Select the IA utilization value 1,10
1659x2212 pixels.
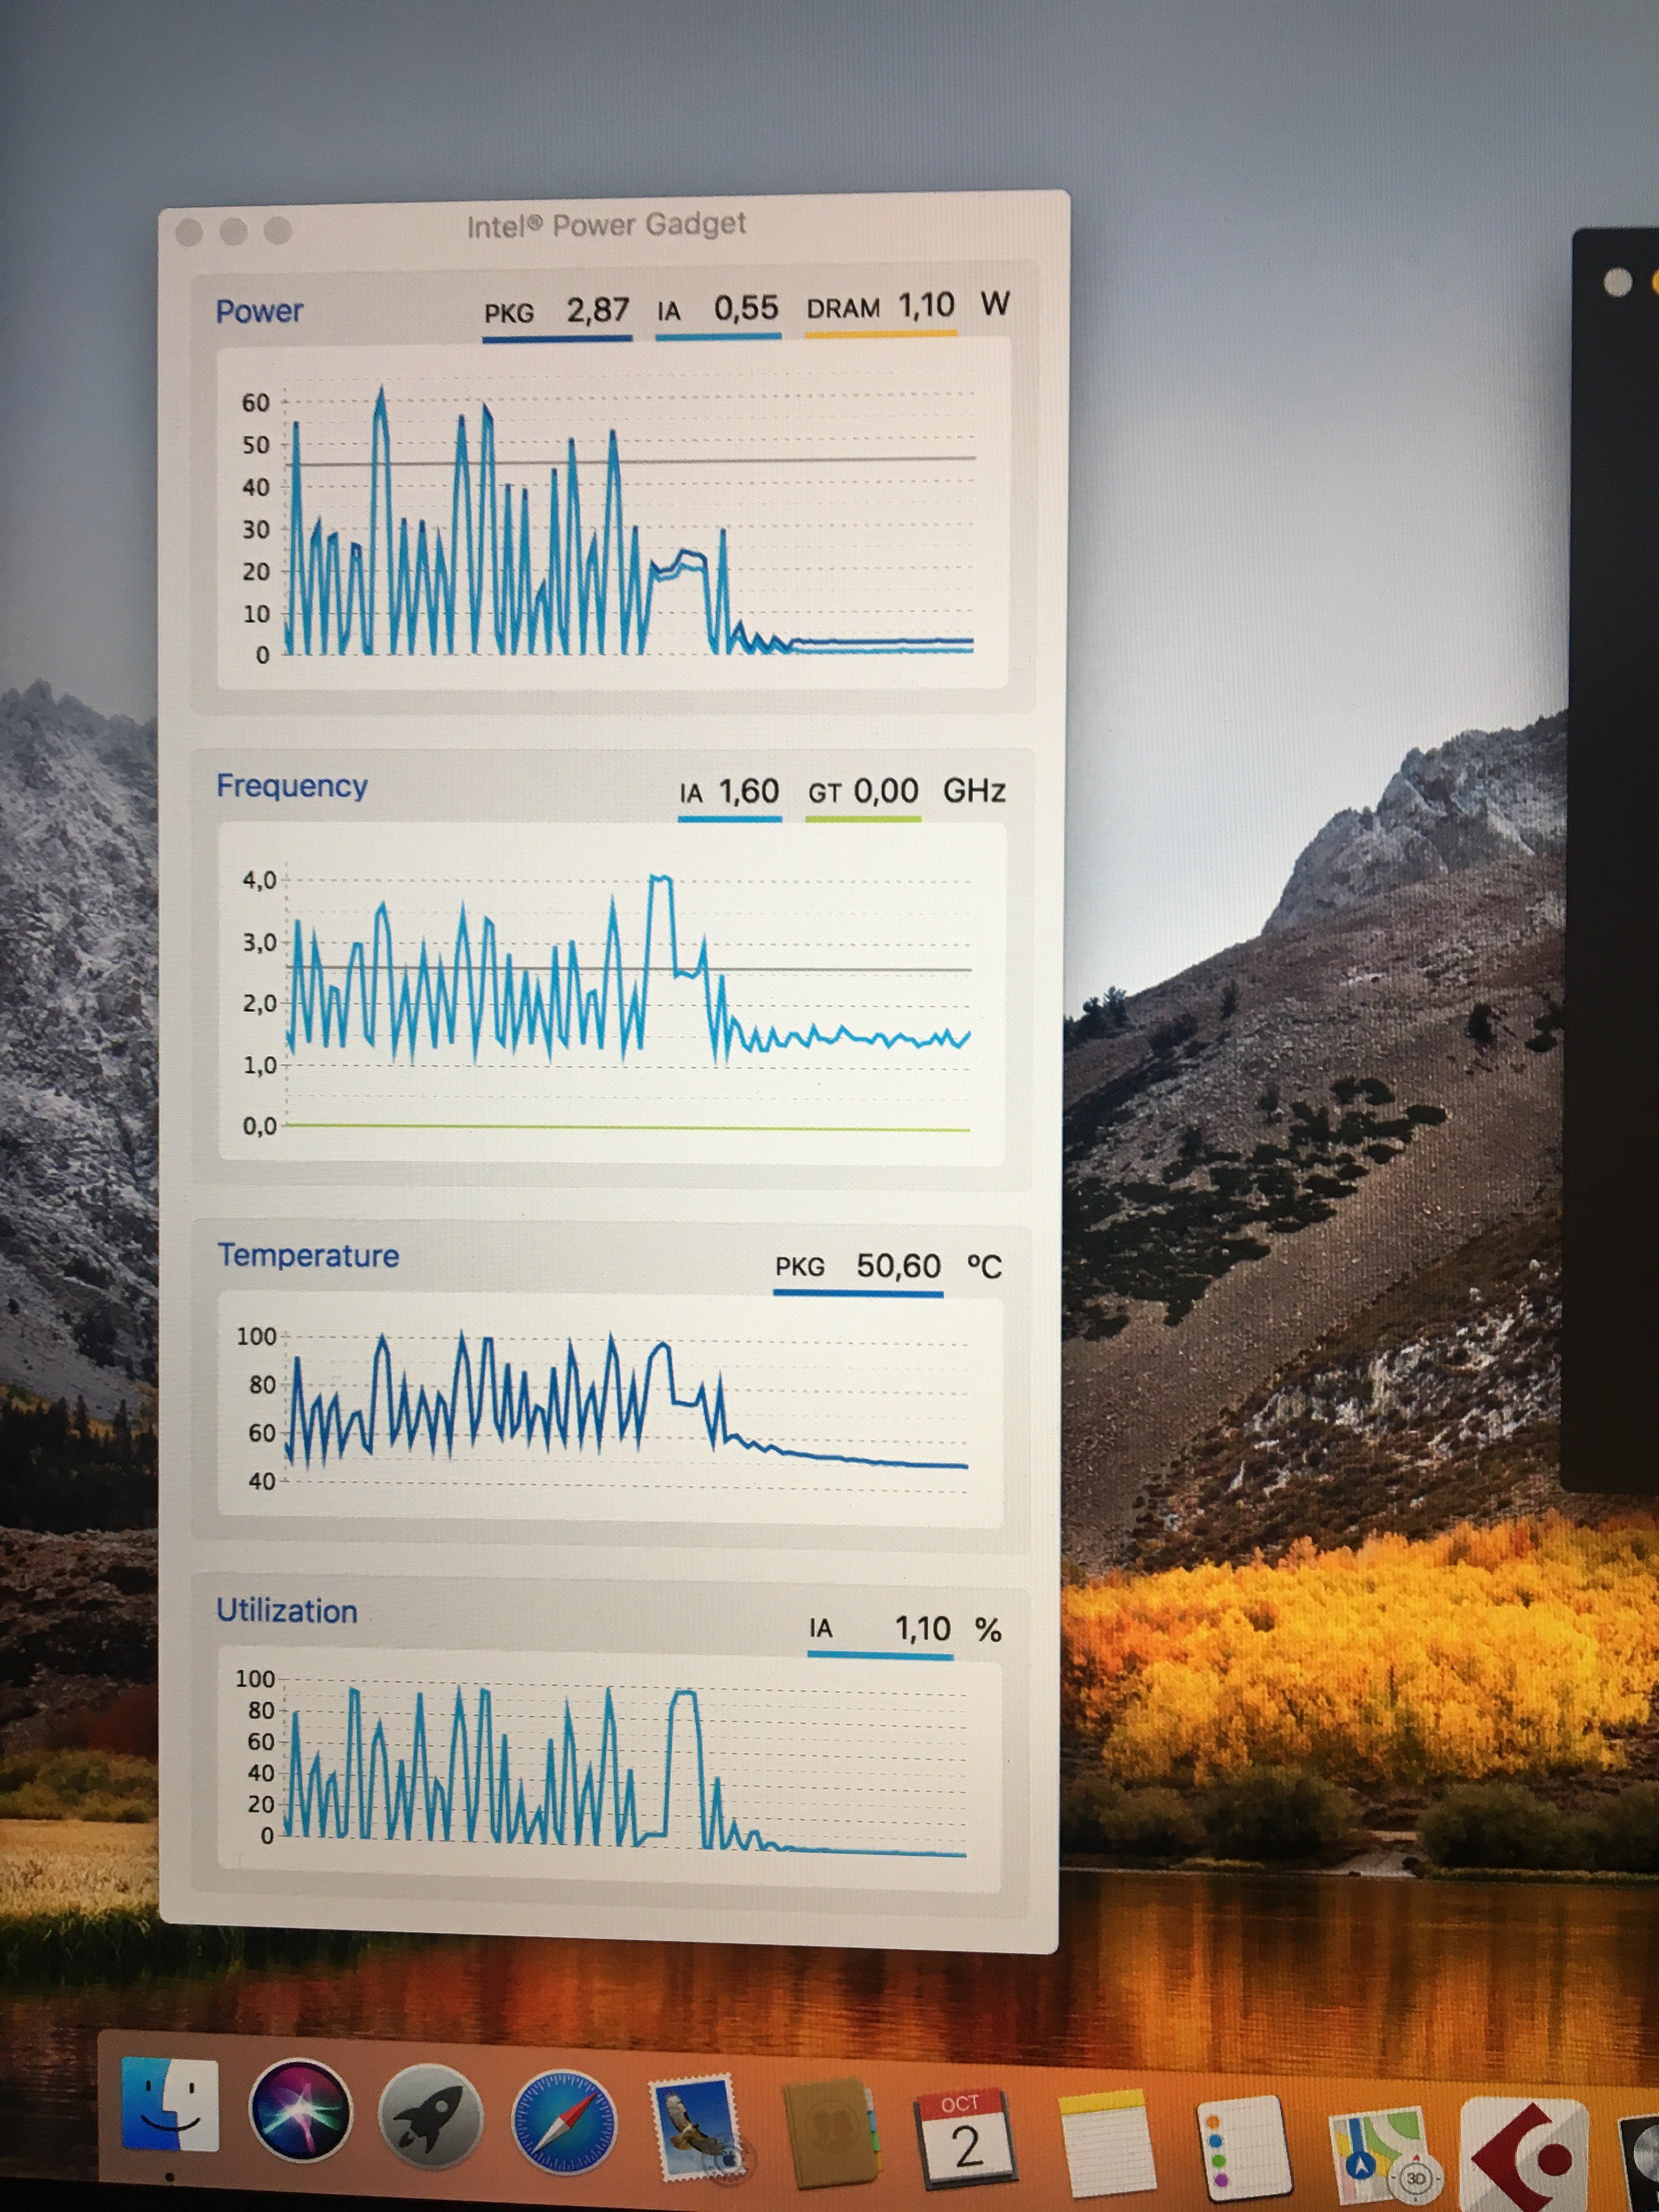click(x=922, y=1629)
